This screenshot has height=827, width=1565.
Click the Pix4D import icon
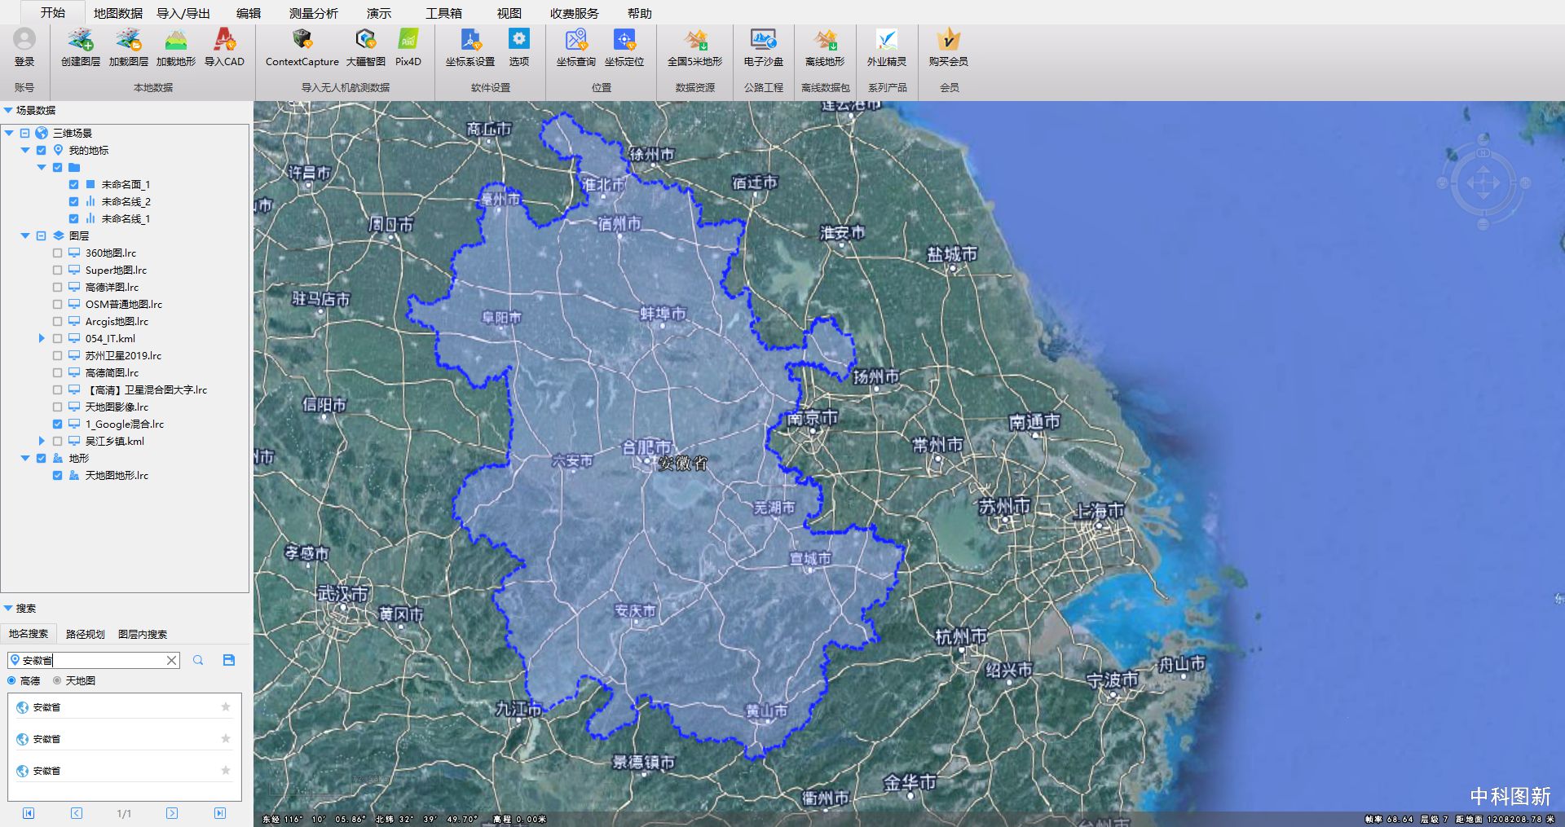point(408,39)
